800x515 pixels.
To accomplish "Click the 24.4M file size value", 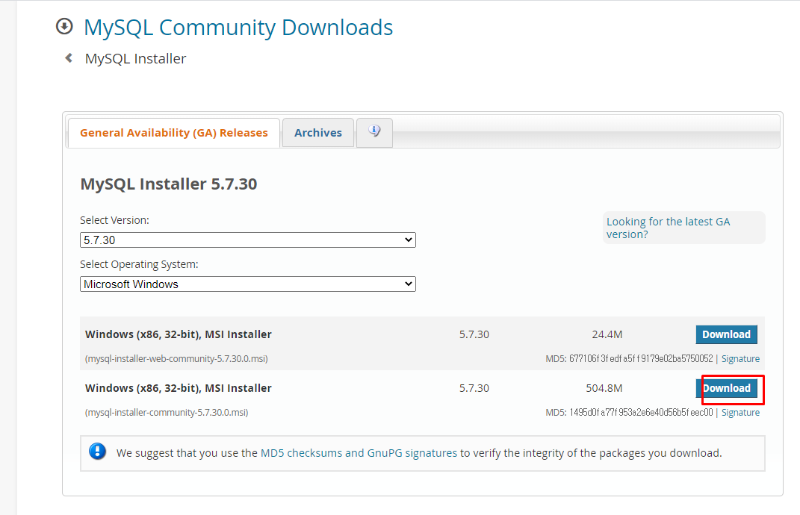I will click(607, 334).
